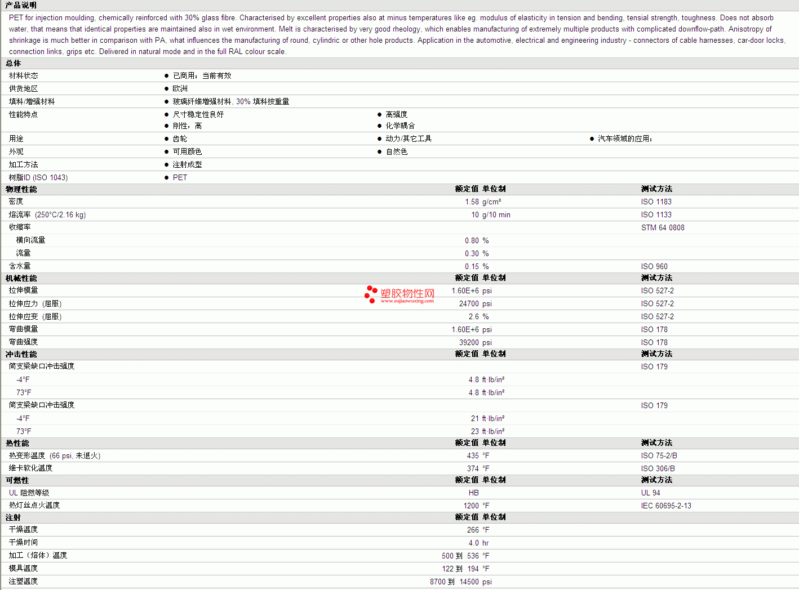The height and width of the screenshot is (590, 799).
Task: Click the HB flame rating value
Action: (474, 493)
